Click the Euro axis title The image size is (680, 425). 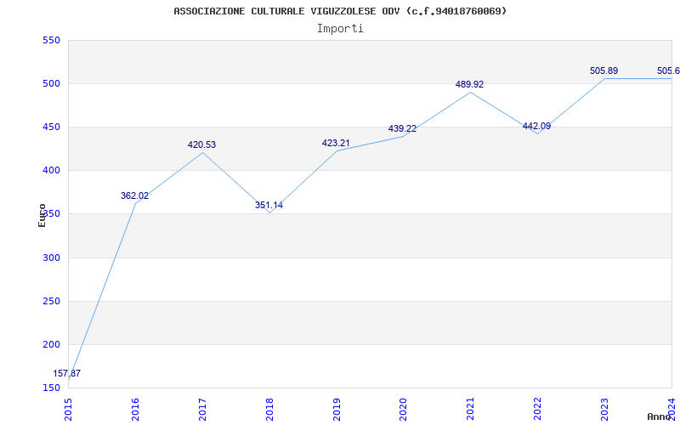(42, 216)
